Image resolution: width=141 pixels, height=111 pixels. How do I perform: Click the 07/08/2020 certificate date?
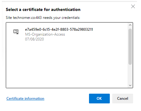(x=35, y=39)
